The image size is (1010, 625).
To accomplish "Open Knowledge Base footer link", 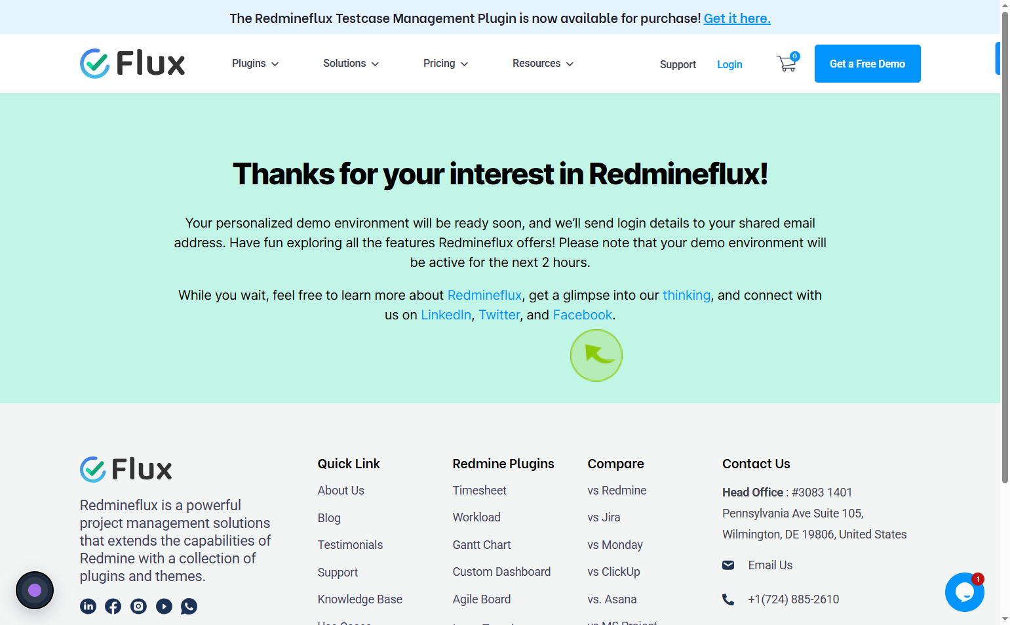I will [360, 599].
